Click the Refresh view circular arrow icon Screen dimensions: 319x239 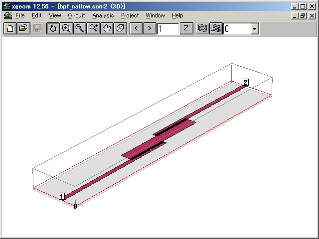click(x=53, y=28)
